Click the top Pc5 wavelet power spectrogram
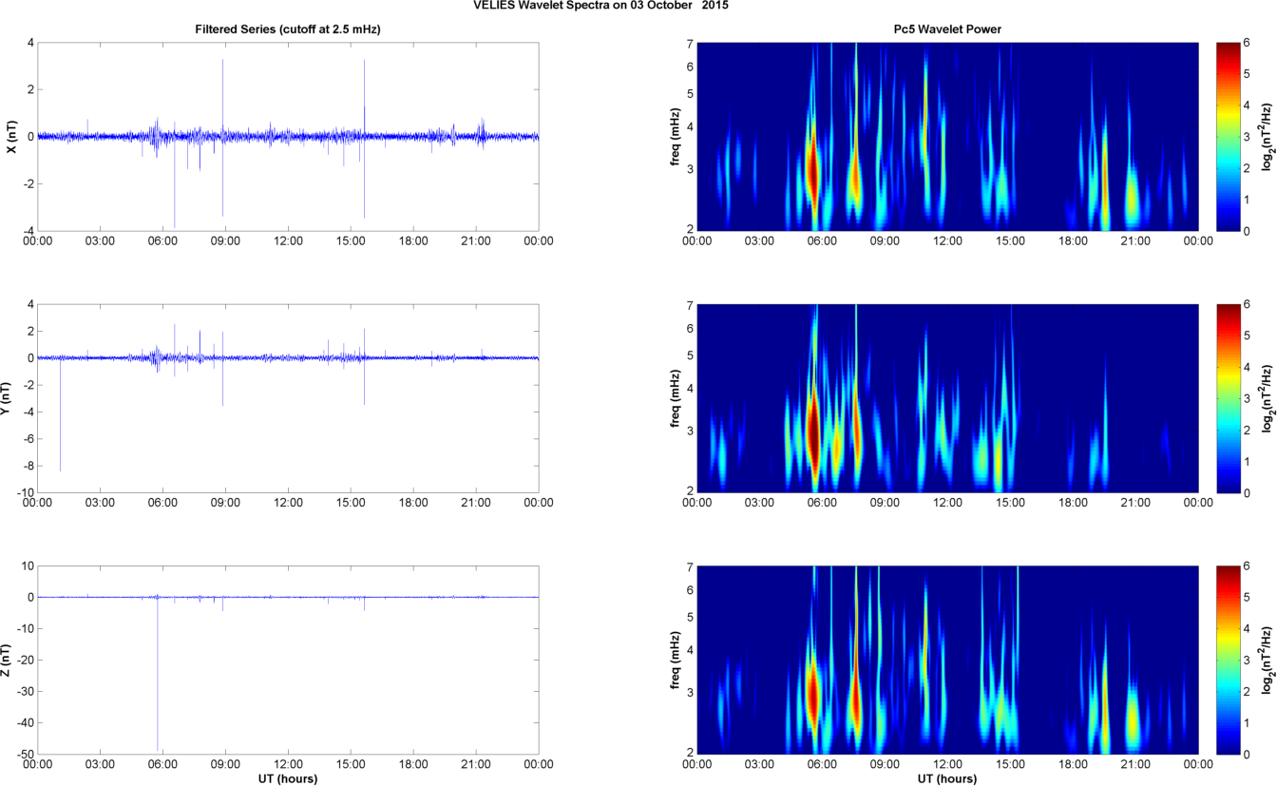 (947, 137)
